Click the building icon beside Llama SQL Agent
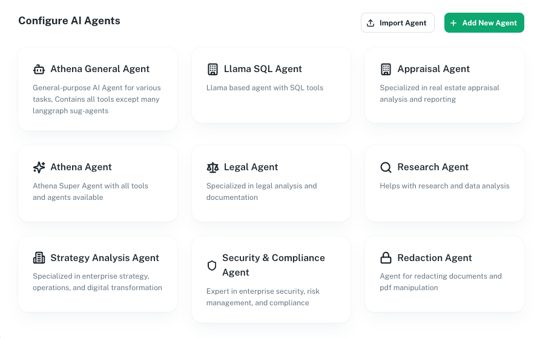The height and width of the screenshot is (338, 537). (x=212, y=69)
